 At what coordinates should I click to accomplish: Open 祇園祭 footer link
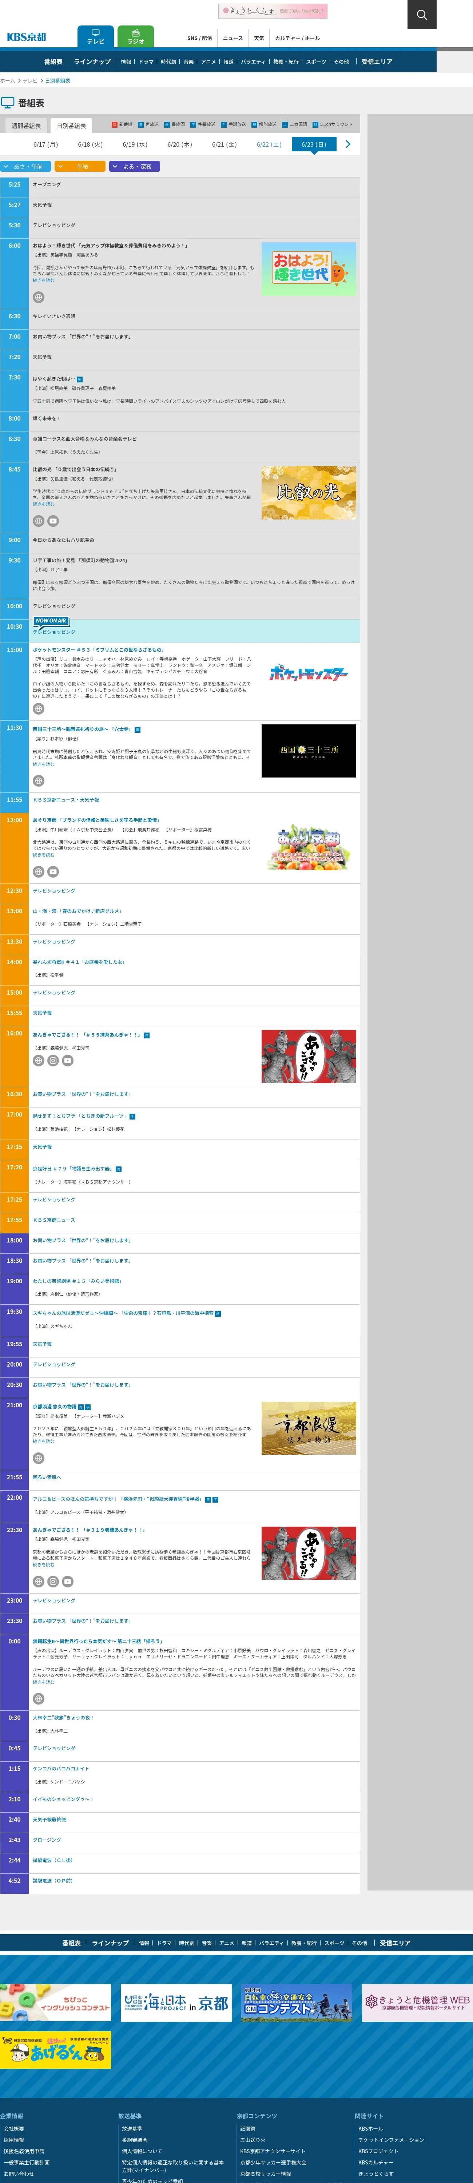pos(247,2128)
